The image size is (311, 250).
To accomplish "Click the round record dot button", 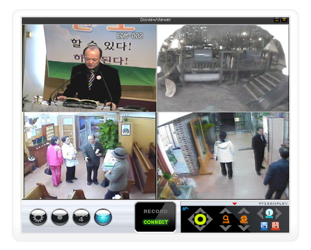I will click(x=60, y=217).
